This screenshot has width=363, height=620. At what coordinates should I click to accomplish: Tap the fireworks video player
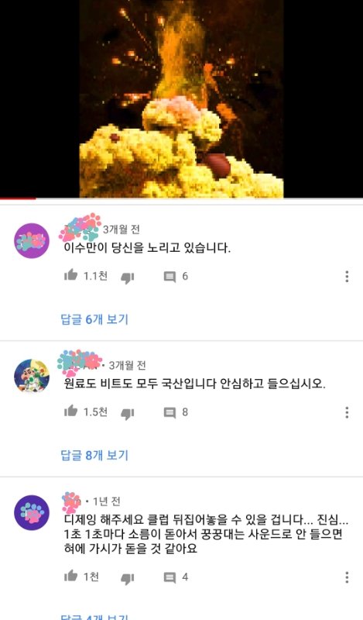coord(181,98)
